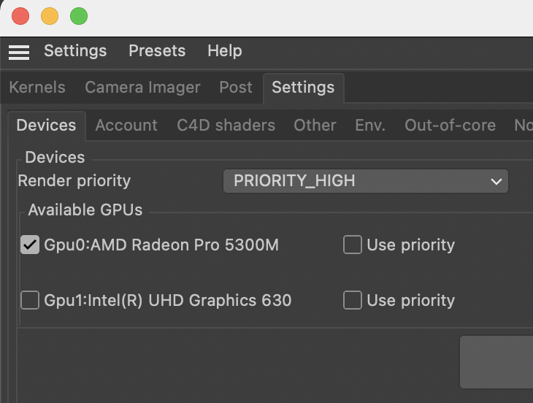Switch to the Camera Imager tab
The height and width of the screenshot is (403, 533).
[142, 88]
